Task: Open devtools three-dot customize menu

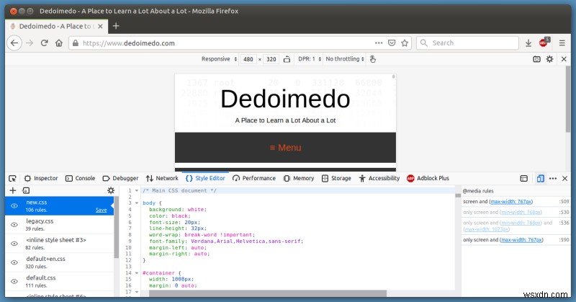Action: pyautogui.click(x=553, y=179)
